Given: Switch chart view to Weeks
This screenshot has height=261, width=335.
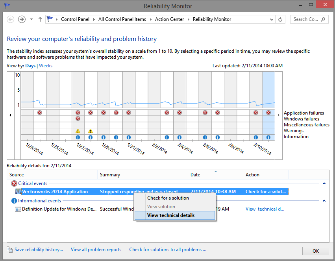Looking at the screenshot, I should pyautogui.click(x=46, y=66).
